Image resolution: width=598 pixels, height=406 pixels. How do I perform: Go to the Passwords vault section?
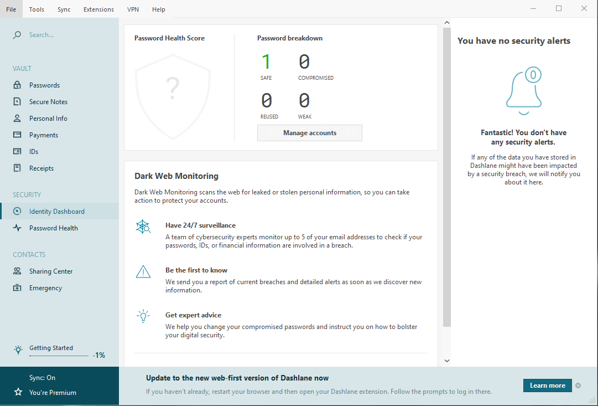coord(60,85)
